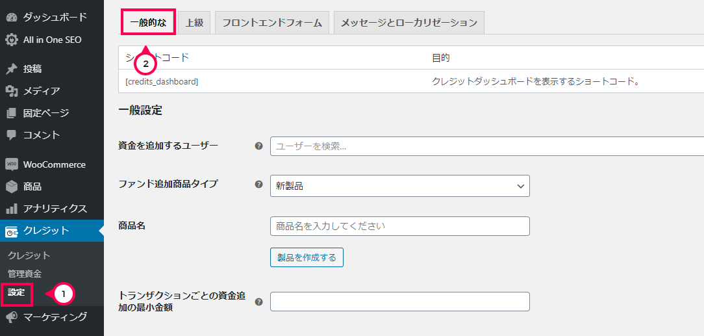This screenshot has width=704, height=336.
Task: Click help icon beside トランザクションごとの資金追加の最小金額
Action: [x=258, y=302]
